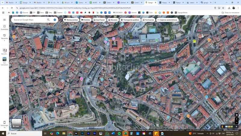The image size is (241, 136).
Task: Bookmark this page with the star icon
Action: point(223,8)
